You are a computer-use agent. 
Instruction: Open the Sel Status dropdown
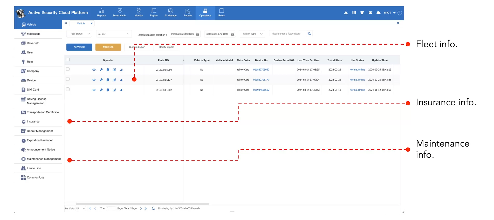pyautogui.click(x=79, y=34)
